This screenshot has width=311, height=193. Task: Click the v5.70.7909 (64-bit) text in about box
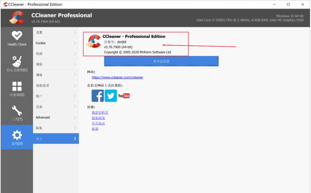pyautogui.click(x=118, y=47)
